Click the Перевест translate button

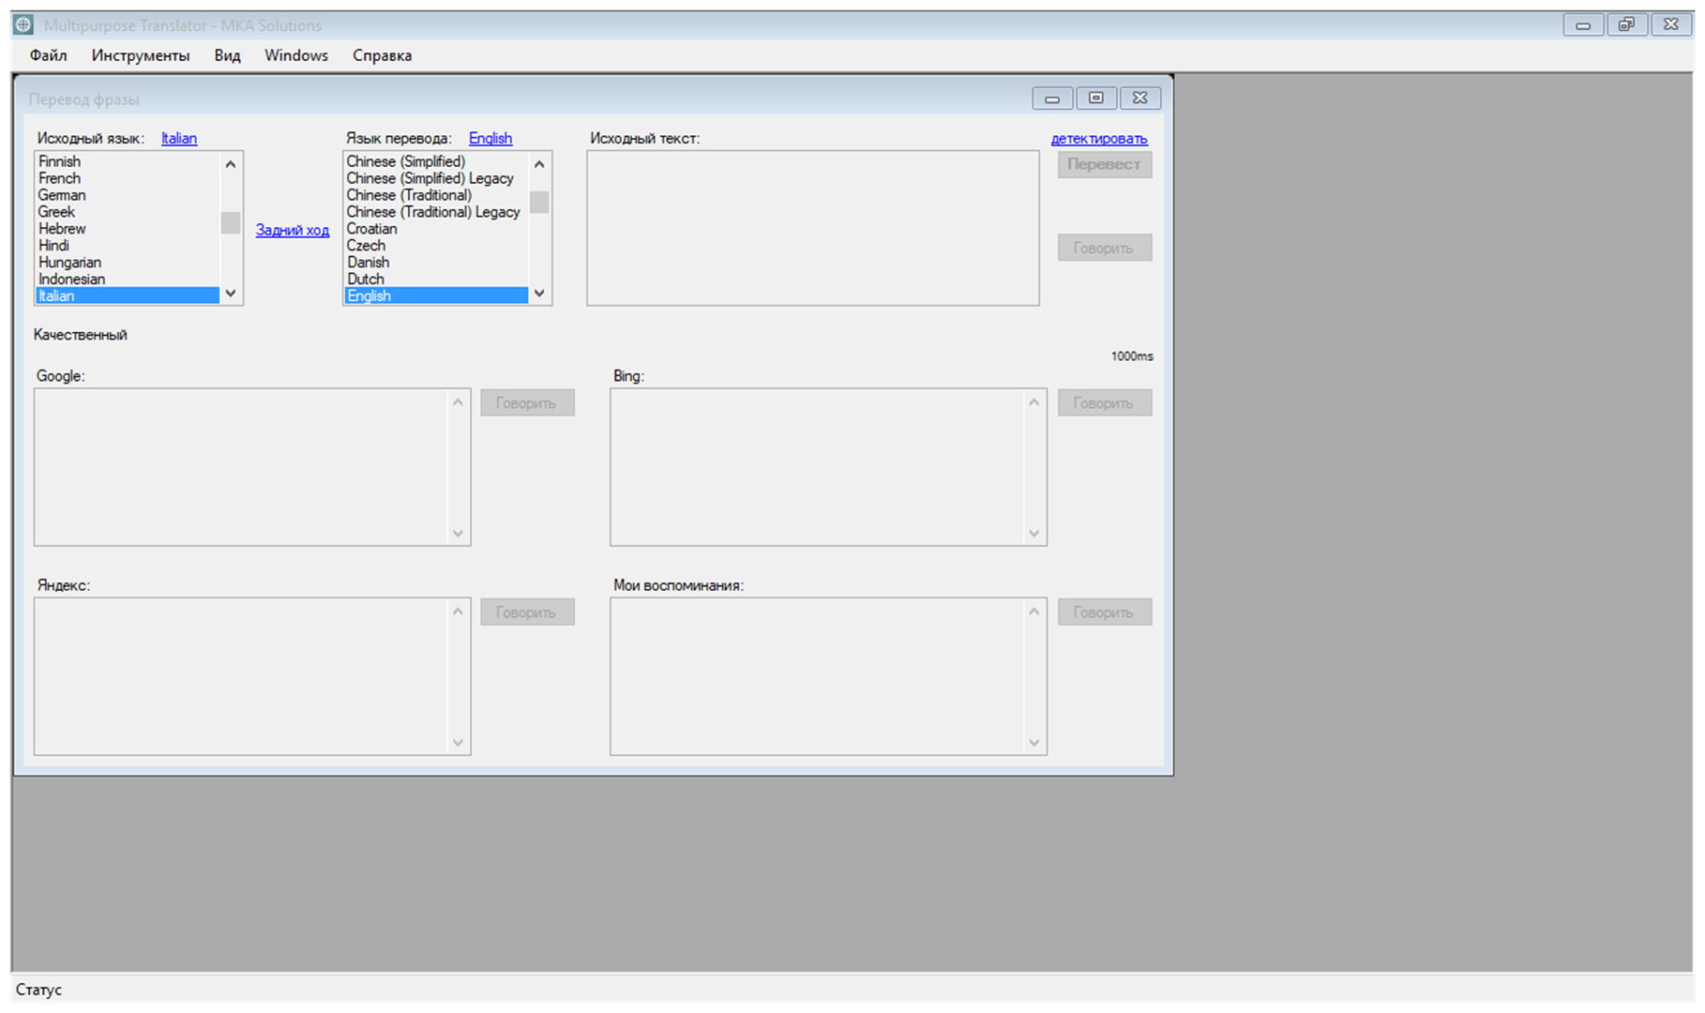coord(1105,164)
